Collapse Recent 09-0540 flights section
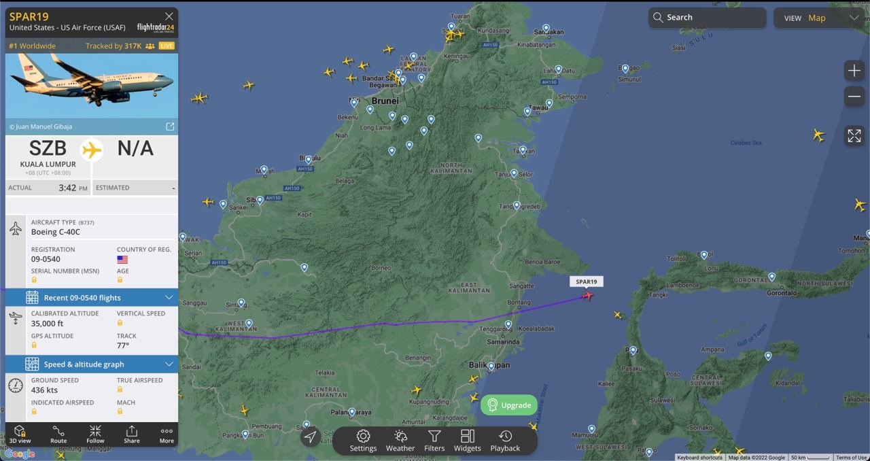The width and height of the screenshot is (870, 461). pyautogui.click(x=92, y=297)
